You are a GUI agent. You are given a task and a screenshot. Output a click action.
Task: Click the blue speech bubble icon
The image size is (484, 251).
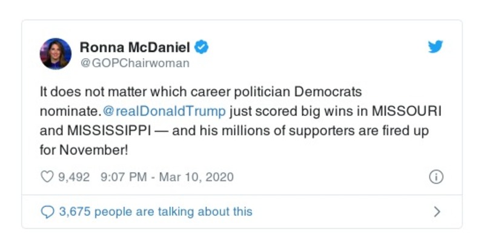pos(47,212)
